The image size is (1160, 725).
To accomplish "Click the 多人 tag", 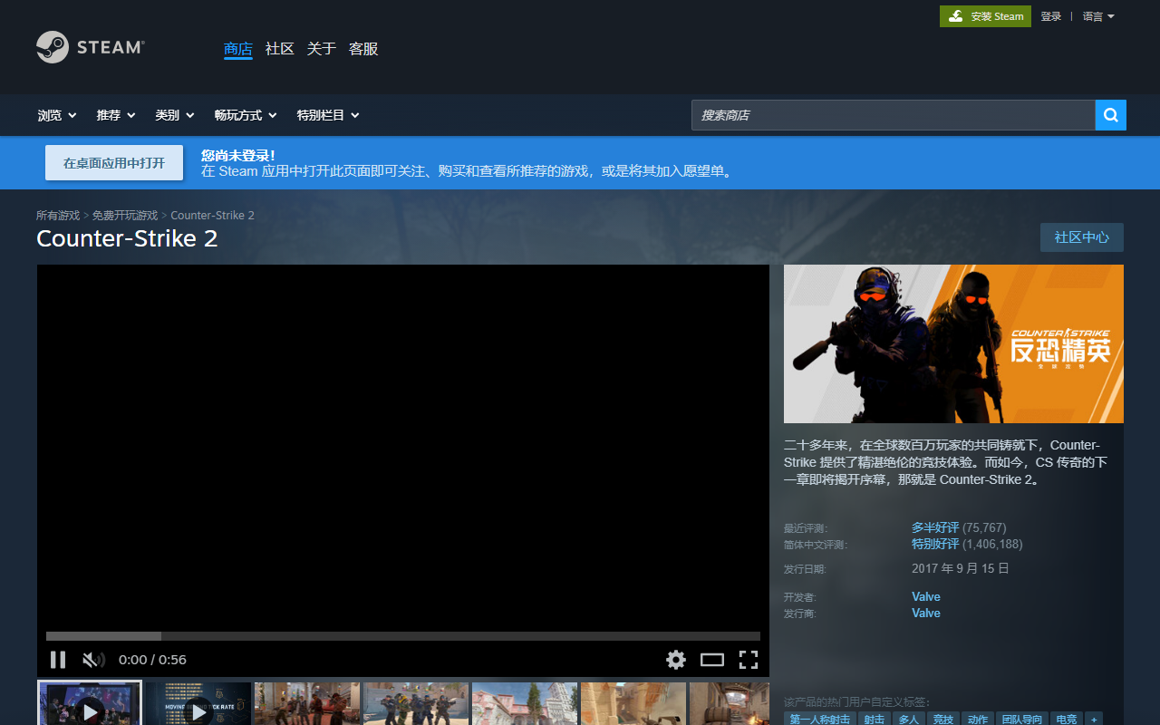I will [909, 719].
